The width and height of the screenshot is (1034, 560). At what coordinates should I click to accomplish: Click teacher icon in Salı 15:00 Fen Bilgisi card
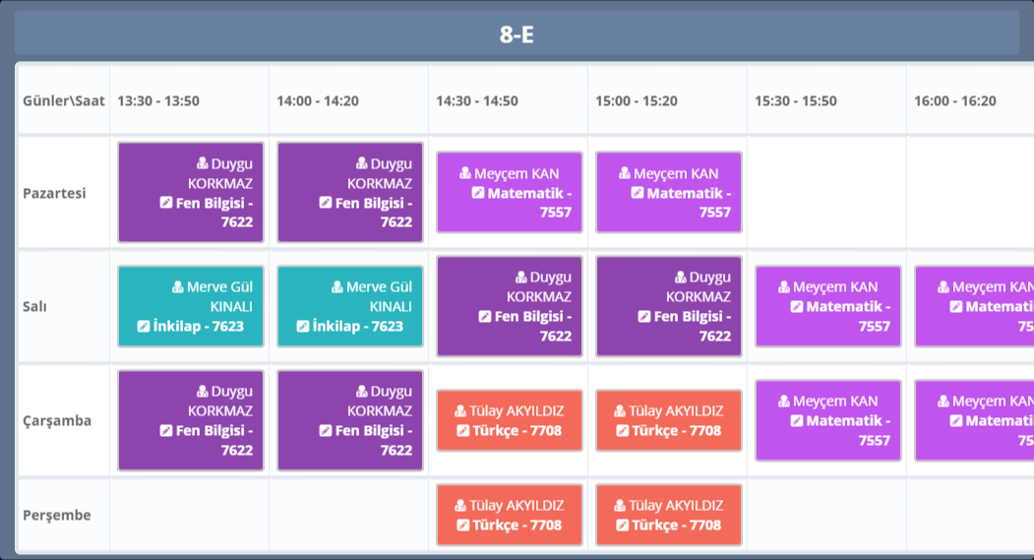pos(681,278)
